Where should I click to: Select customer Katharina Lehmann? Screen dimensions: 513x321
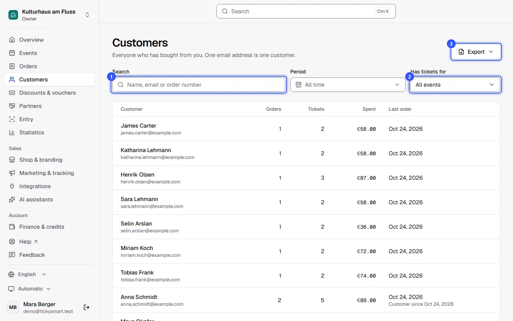306,153
